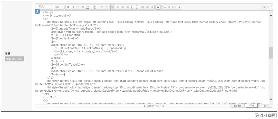Click the 옵션 : {..optionValue} span line

pyautogui.click(x=108, y=71)
